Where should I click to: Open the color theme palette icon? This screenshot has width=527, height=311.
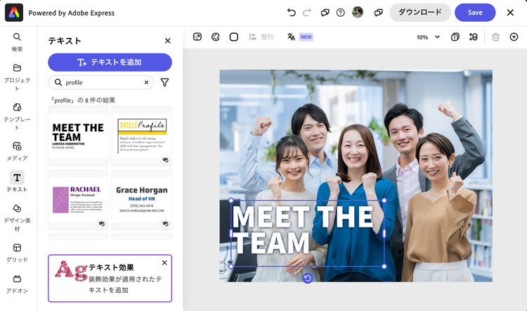pyautogui.click(x=216, y=37)
